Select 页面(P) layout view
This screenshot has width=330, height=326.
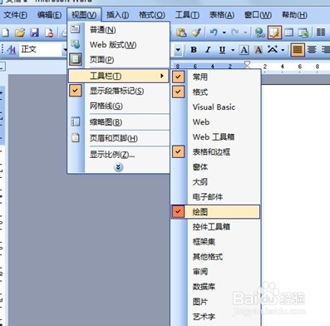pyautogui.click(x=119, y=59)
